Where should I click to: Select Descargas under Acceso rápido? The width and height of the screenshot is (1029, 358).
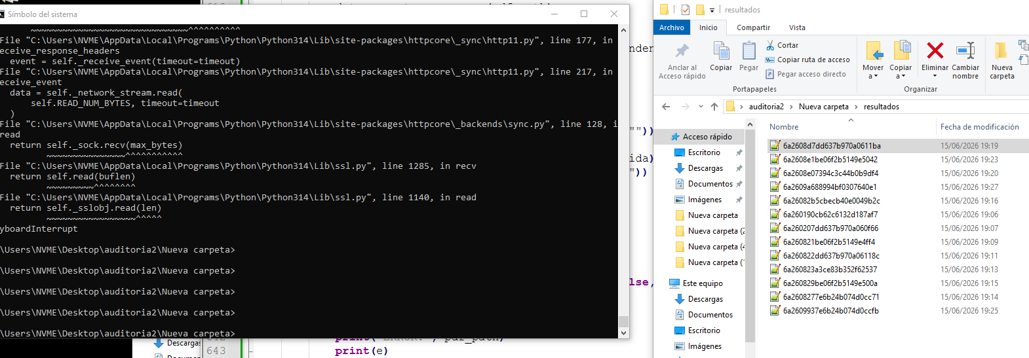705,168
